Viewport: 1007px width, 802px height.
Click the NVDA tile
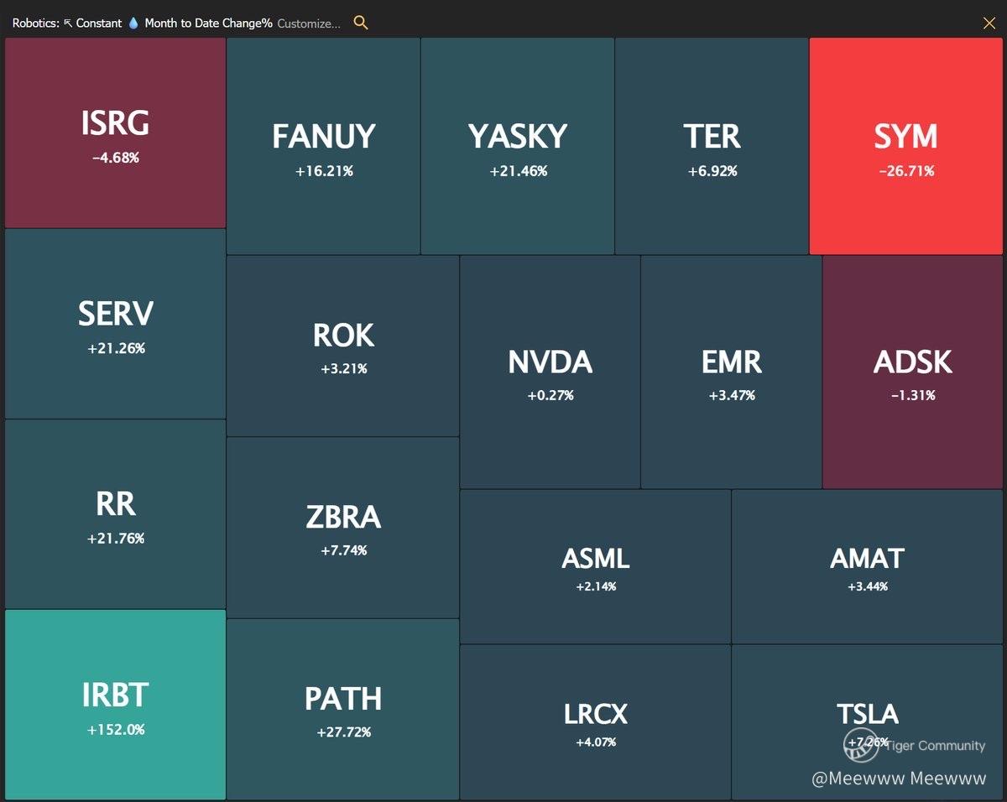[x=550, y=372]
